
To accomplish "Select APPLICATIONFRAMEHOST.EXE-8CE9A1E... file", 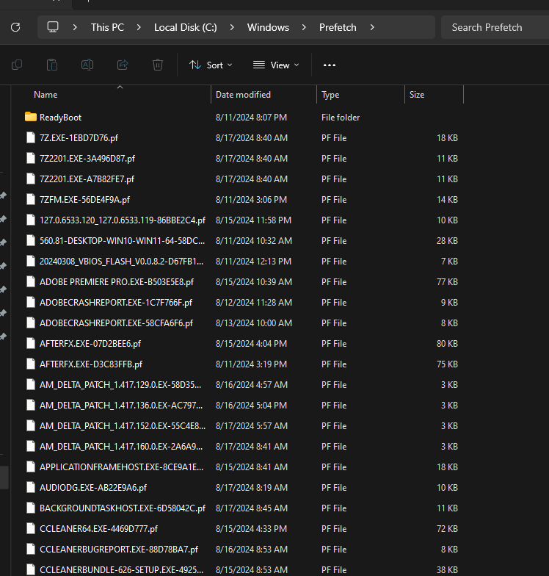I will tap(122, 467).
